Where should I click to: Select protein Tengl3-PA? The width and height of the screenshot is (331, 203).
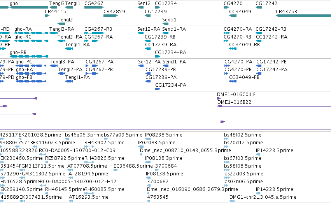62,62
